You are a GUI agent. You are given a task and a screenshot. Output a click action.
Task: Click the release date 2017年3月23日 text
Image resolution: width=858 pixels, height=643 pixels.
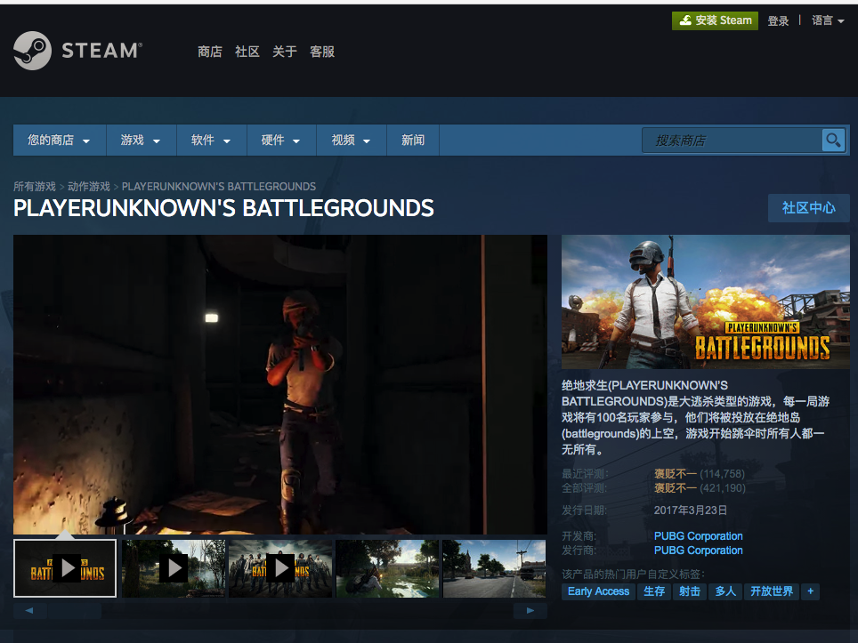point(691,510)
